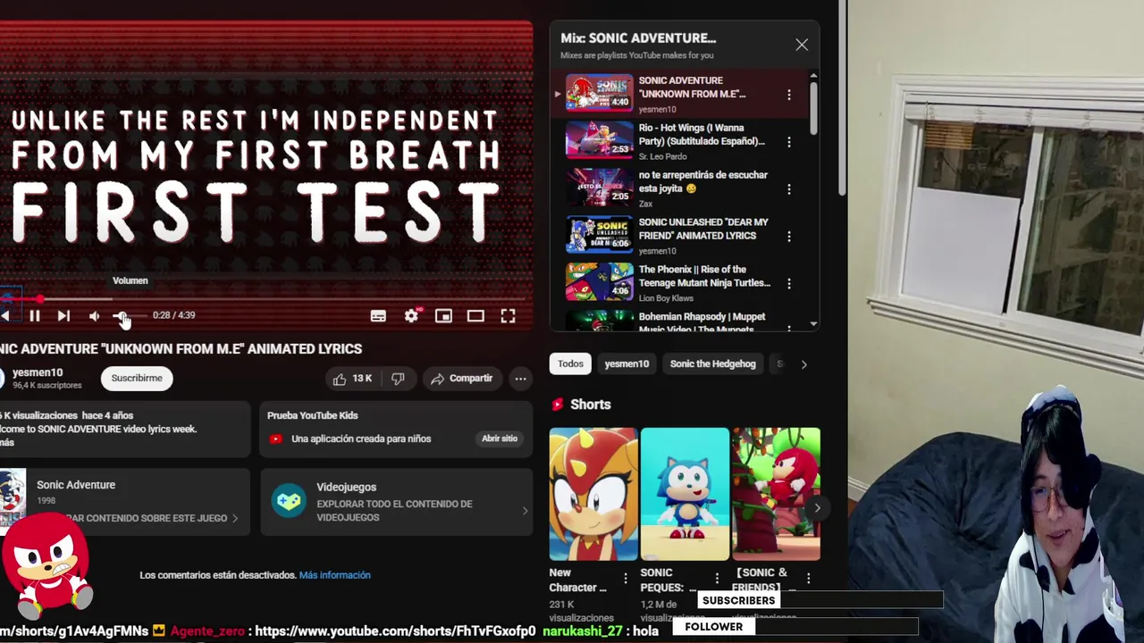Image resolution: width=1144 pixels, height=643 pixels.
Task: Skip to the next video
Action: pyautogui.click(x=63, y=316)
